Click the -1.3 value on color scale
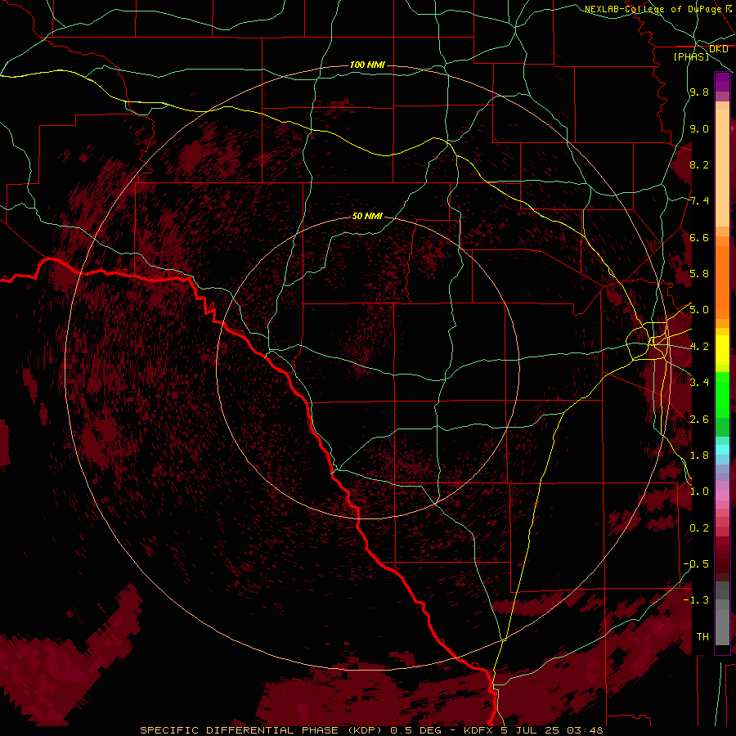This screenshot has height=736, width=736. 696,600
